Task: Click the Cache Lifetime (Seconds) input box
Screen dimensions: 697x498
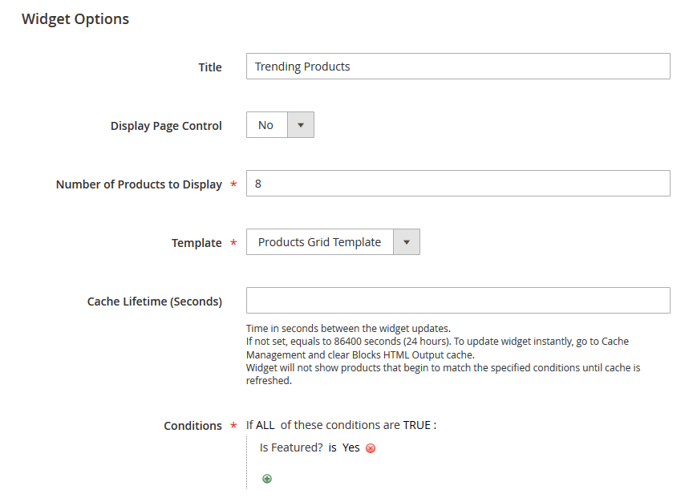Action: (457, 300)
